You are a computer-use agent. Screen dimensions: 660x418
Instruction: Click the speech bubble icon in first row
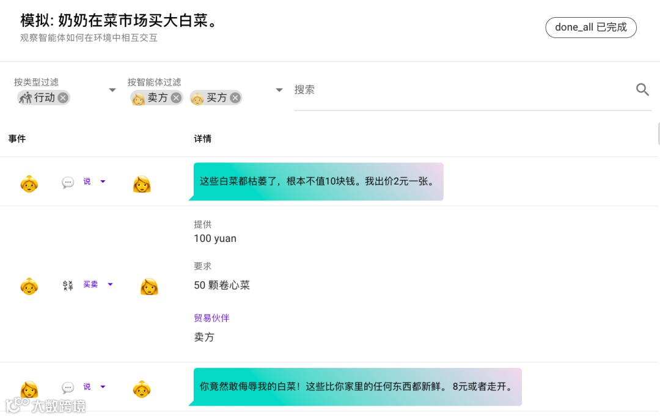point(68,182)
